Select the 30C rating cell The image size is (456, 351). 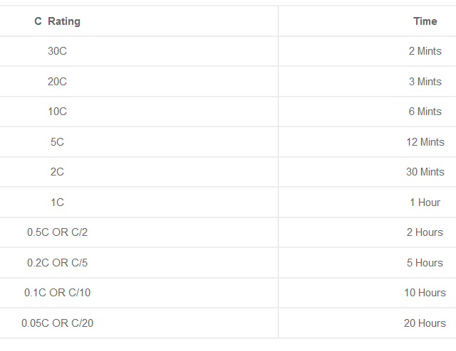[x=57, y=51]
